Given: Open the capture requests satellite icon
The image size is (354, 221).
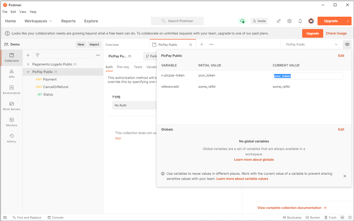Looking at the screenshot, I should 279,21.
